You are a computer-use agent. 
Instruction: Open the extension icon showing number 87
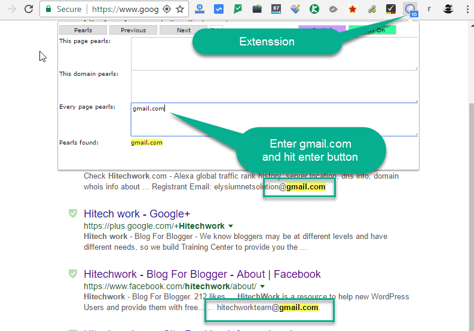pyautogui.click(x=276, y=9)
